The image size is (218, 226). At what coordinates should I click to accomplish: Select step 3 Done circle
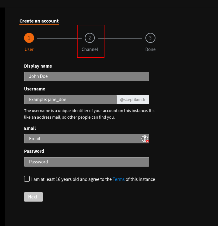pyautogui.click(x=150, y=38)
